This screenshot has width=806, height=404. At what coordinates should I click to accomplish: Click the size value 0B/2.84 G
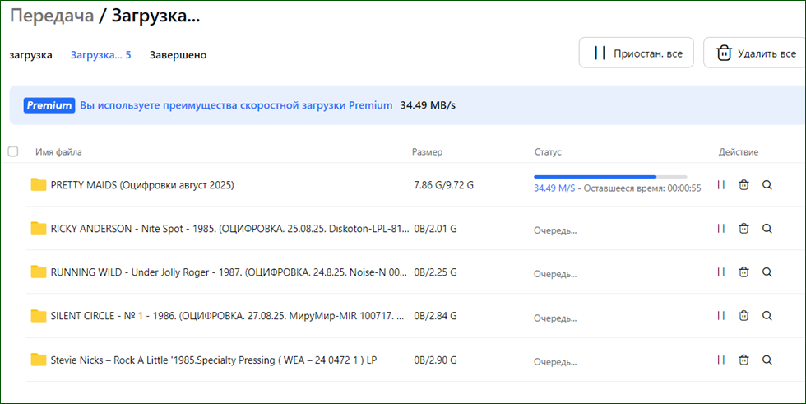tap(435, 316)
